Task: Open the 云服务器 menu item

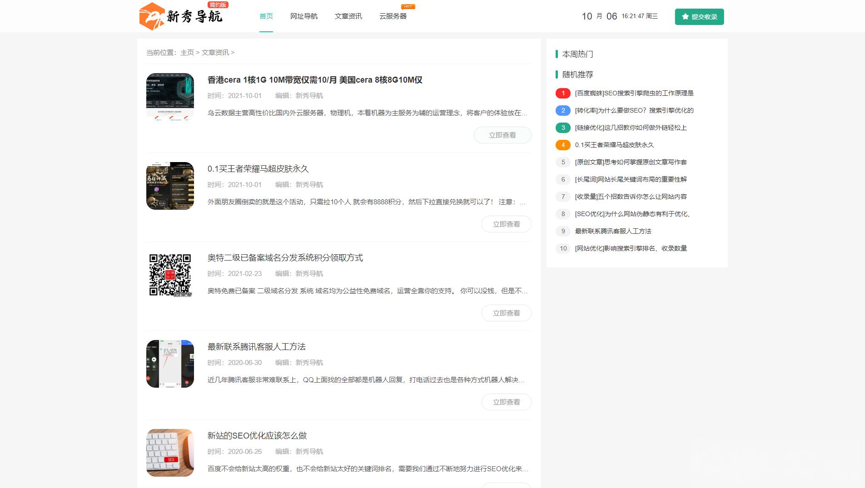Action: click(393, 16)
